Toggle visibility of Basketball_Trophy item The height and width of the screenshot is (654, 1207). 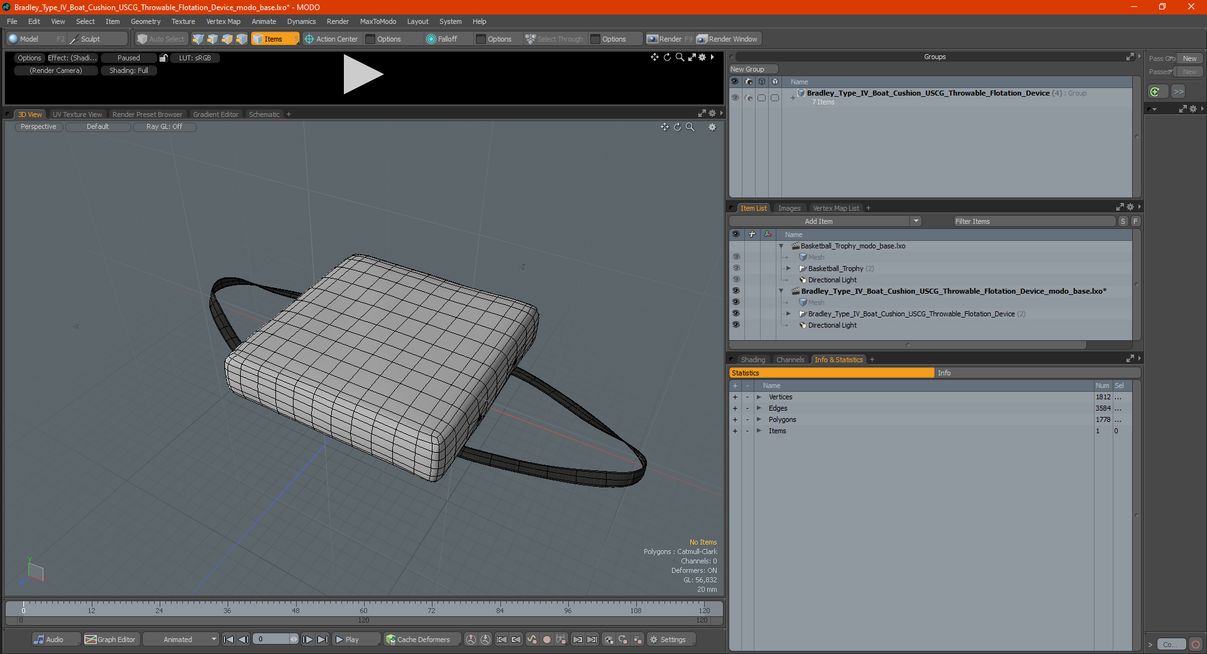(736, 269)
